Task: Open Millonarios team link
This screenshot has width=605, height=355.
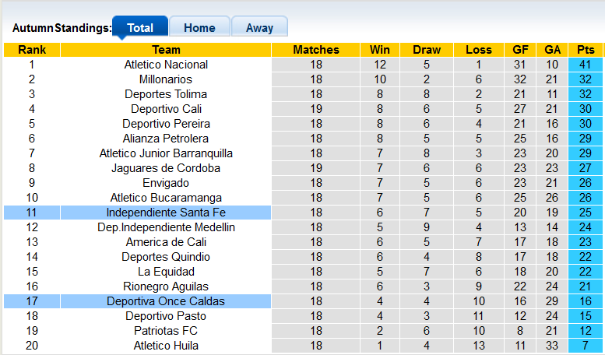Action: pyautogui.click(x=166, y=79)
